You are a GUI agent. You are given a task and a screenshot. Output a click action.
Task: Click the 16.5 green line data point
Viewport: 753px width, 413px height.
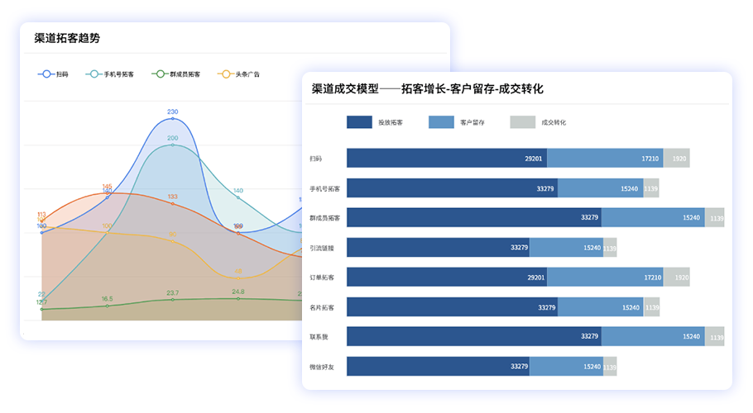(107, 306)
